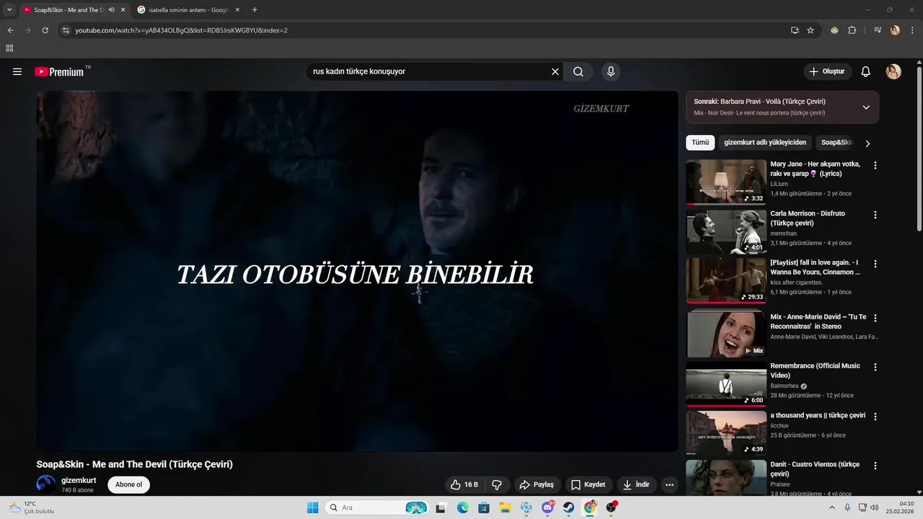
Task: Open the weather widget 12°C
Action: tap(32, 507)
